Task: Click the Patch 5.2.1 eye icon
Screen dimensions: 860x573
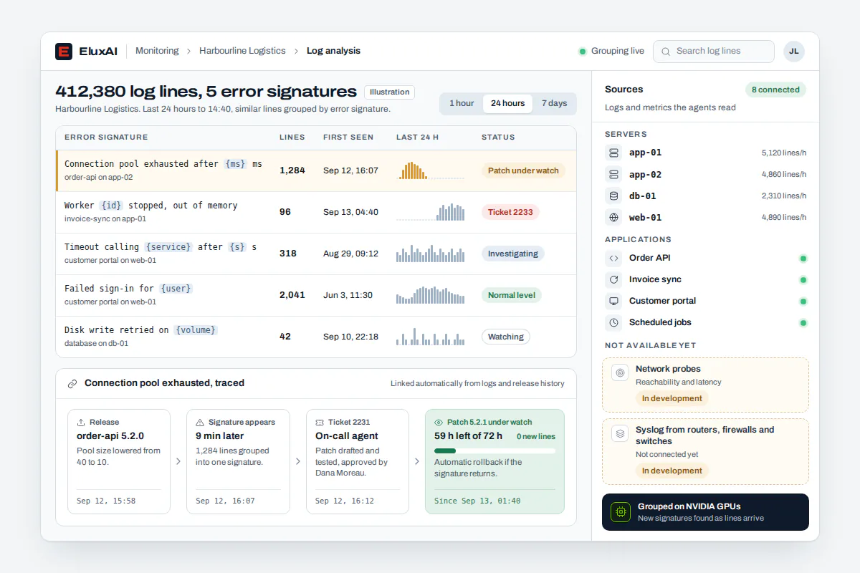Action: 439,423
